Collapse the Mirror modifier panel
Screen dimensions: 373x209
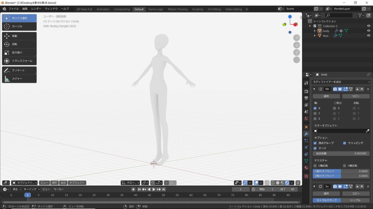pos(314,89)
